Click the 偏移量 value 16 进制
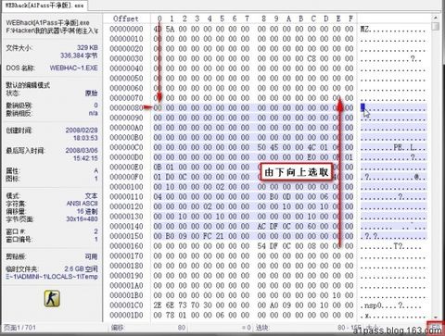Screen dimensions: 445x336 coord(87,211)
